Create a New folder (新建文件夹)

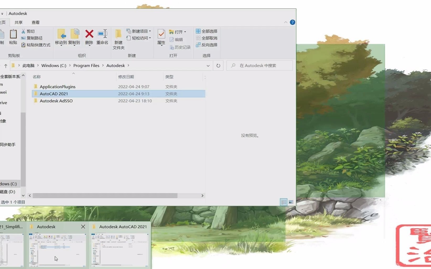118,39
